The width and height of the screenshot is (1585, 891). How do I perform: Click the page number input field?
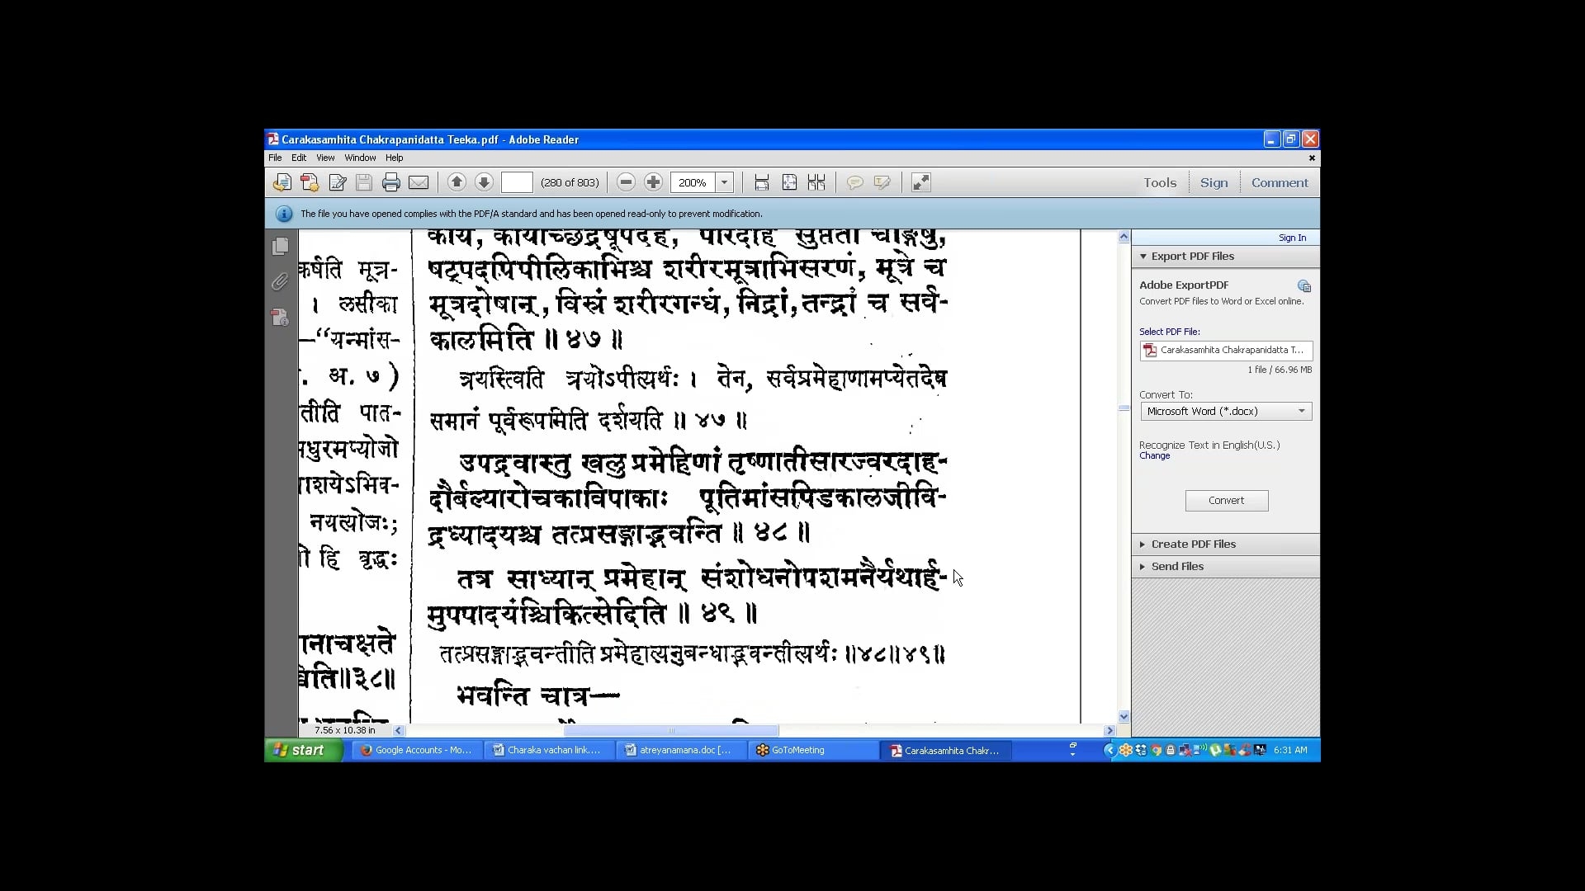click(517, 182)
